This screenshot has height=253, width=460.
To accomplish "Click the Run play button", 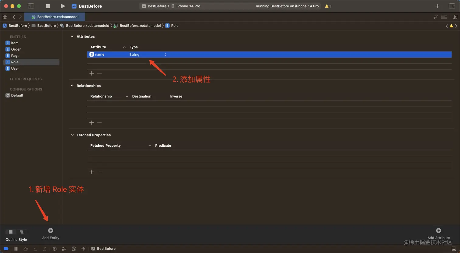I will [x=62, y=6].
